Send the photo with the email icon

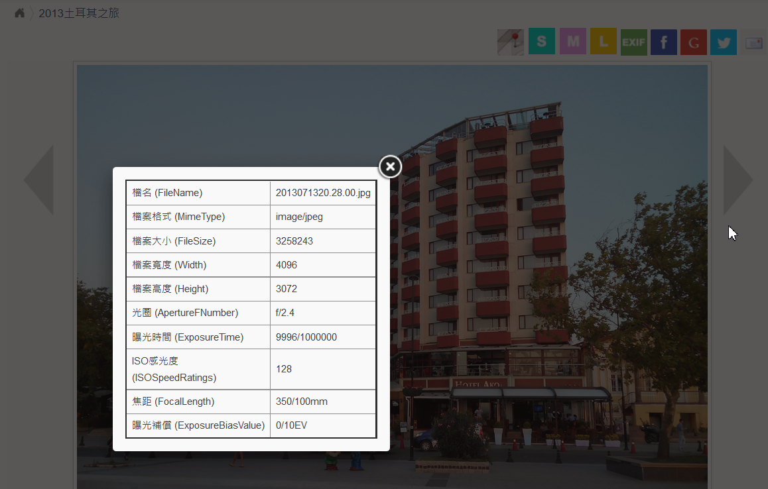click(753, 43)
